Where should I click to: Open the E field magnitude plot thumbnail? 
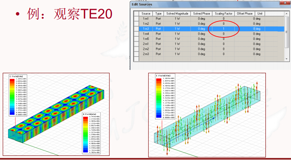pyautogui.click(x=56, y=114)
